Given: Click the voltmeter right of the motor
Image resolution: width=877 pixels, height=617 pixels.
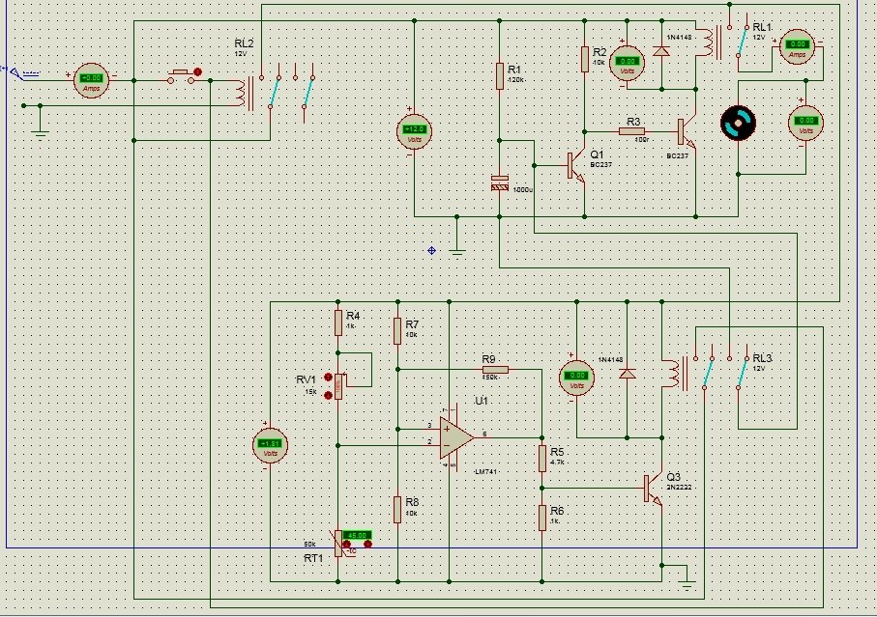Looking at the screenshot, I should point(806,123).
